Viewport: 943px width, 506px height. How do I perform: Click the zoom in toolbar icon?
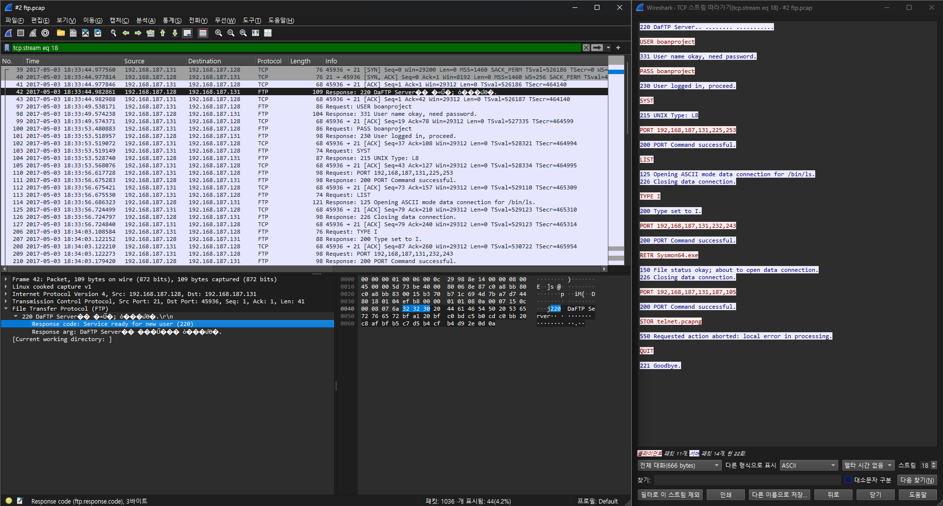coord(219,33)
